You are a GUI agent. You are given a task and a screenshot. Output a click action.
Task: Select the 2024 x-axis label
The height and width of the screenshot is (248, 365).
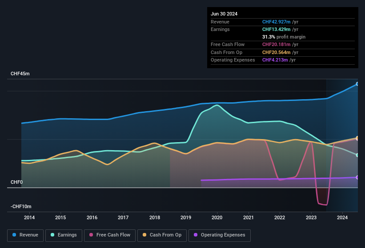pyautogui.click(x=342, y=217)
